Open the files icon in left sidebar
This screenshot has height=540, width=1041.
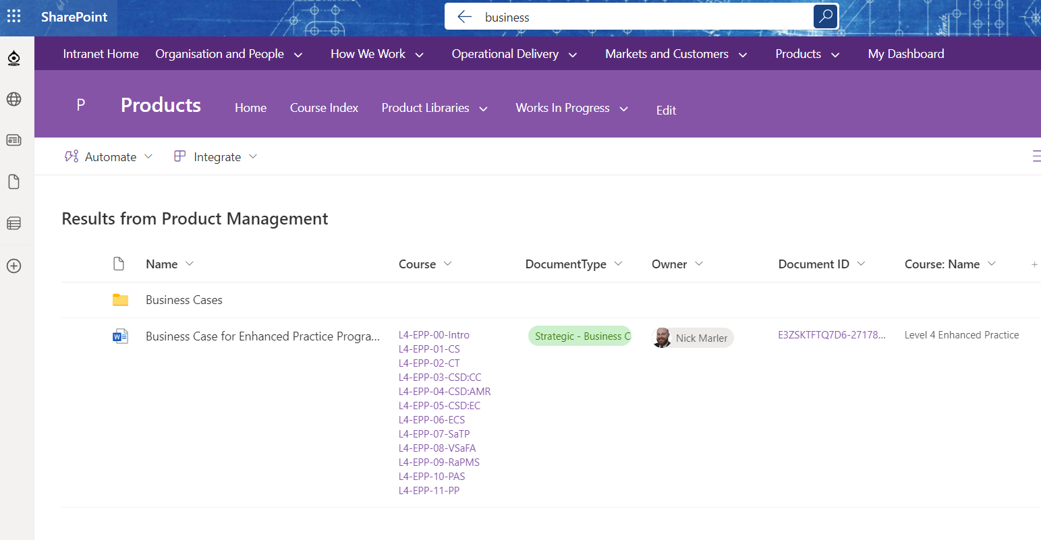(13, 181)
